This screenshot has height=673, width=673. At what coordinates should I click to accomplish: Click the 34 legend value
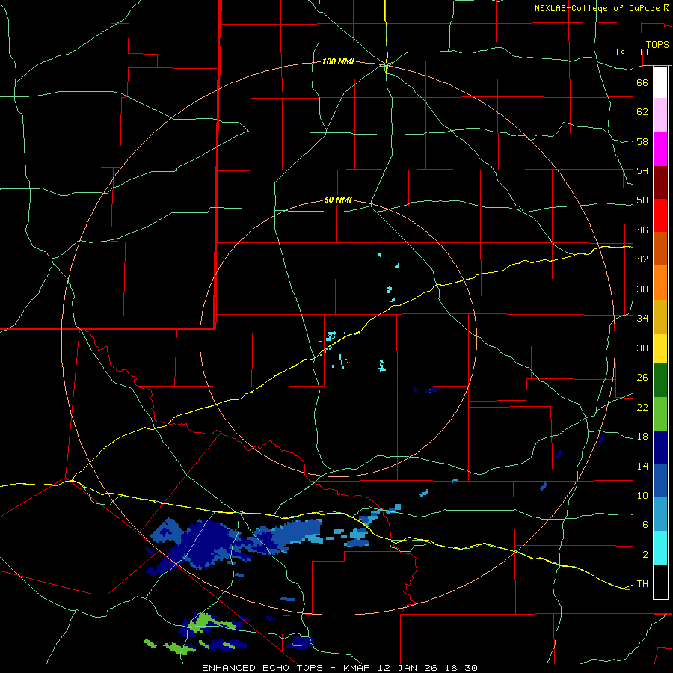click(x=642, y=319)
